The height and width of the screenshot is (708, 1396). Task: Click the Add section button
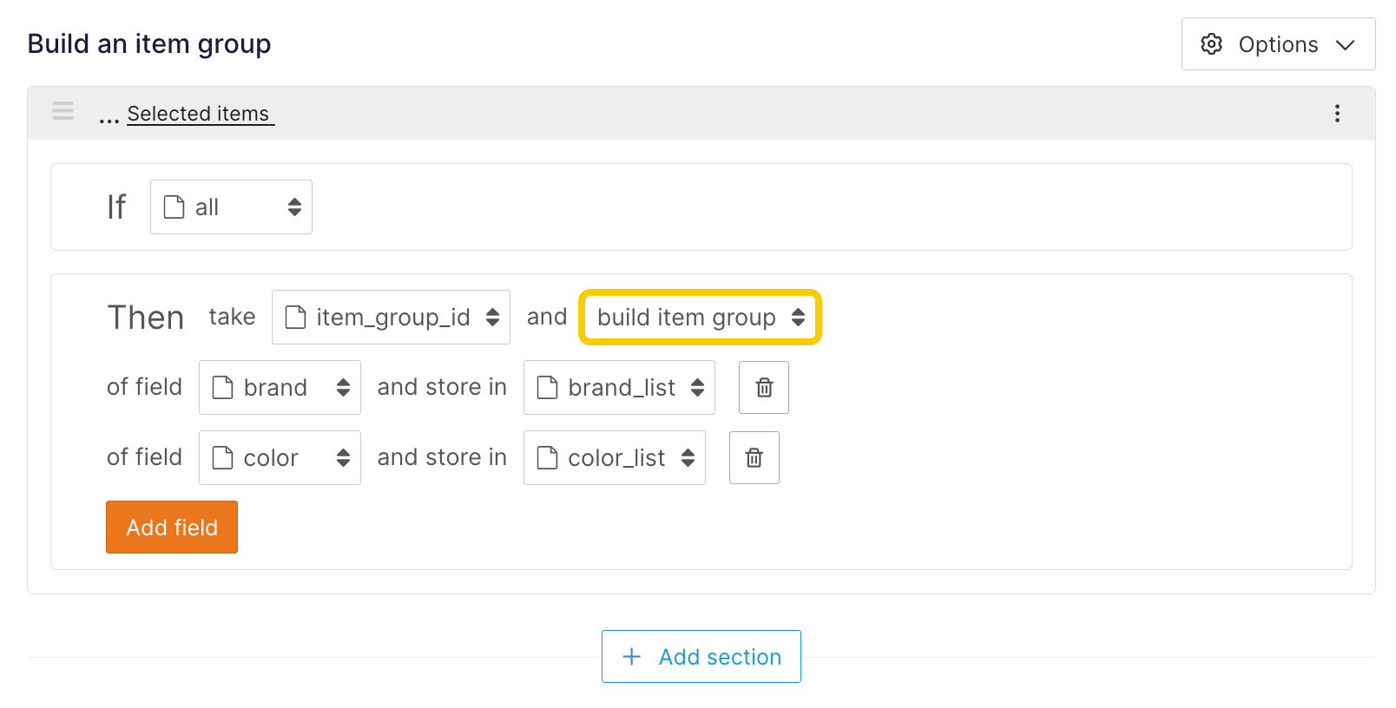coord(701,657)
